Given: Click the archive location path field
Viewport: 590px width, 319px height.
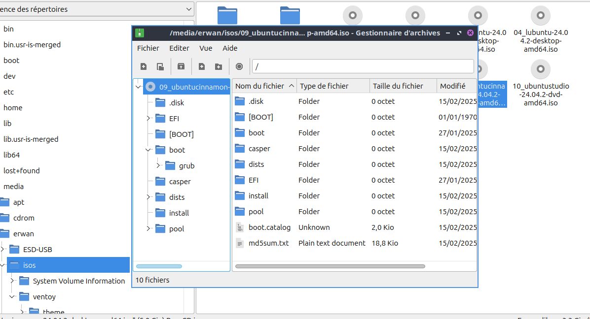Looking at the screenshot, I should (x=363, y=66).
